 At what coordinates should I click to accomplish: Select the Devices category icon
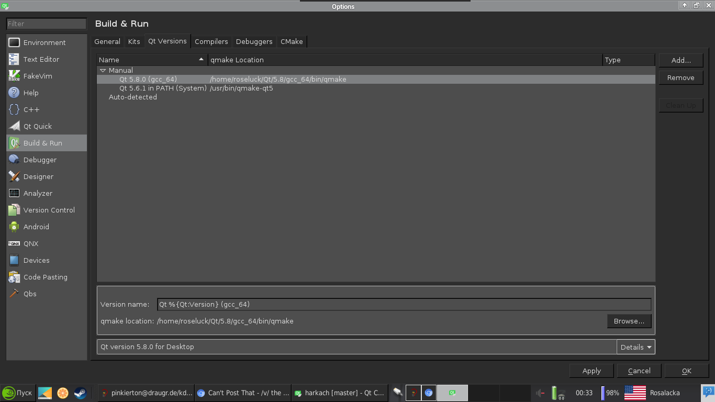(x=14, y=260)
